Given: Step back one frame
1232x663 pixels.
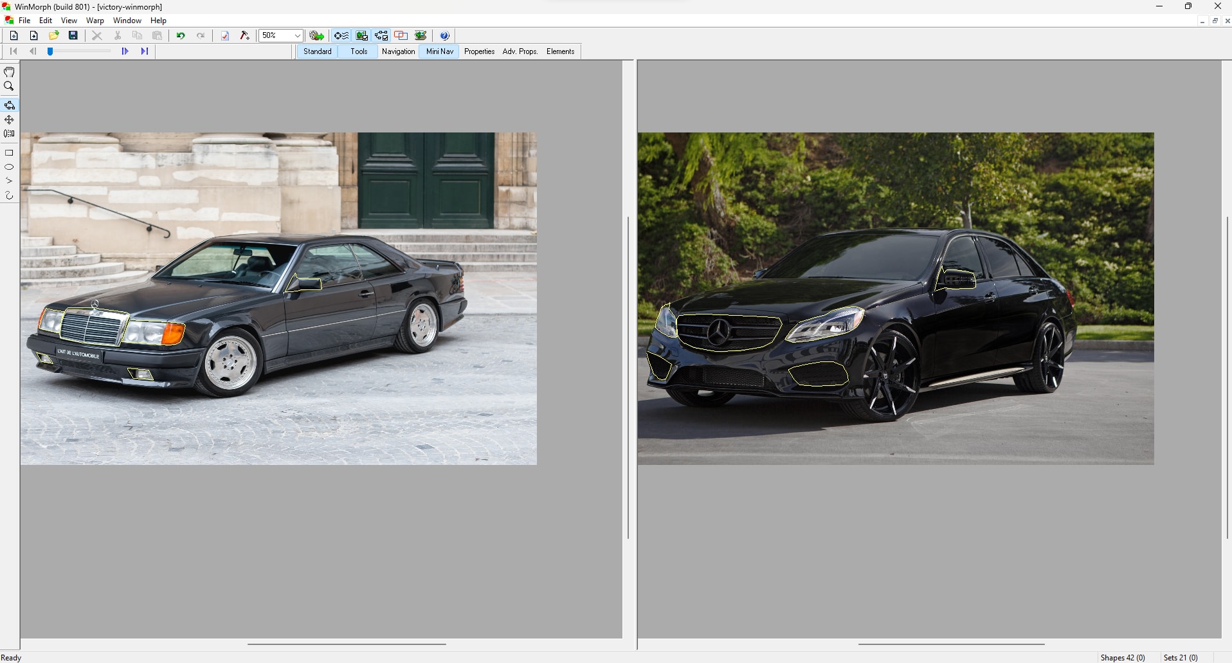Looking at the screenshot, I should pyautogui.click(x=32, y=51).
